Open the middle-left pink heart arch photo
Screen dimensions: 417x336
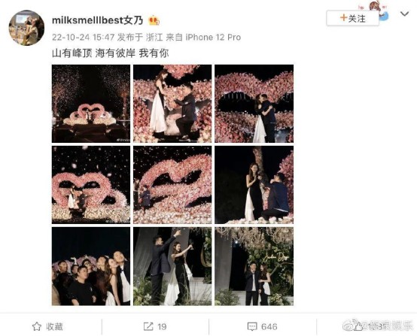[91, 185]
